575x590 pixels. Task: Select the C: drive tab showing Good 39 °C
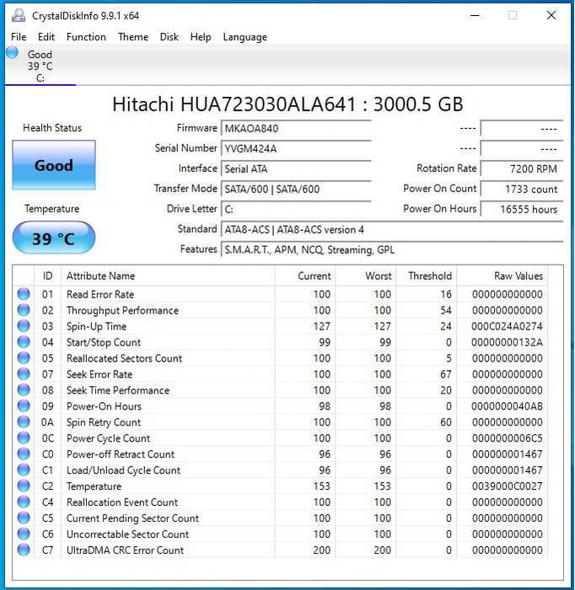pyautogui.click(x=40, y=66)
